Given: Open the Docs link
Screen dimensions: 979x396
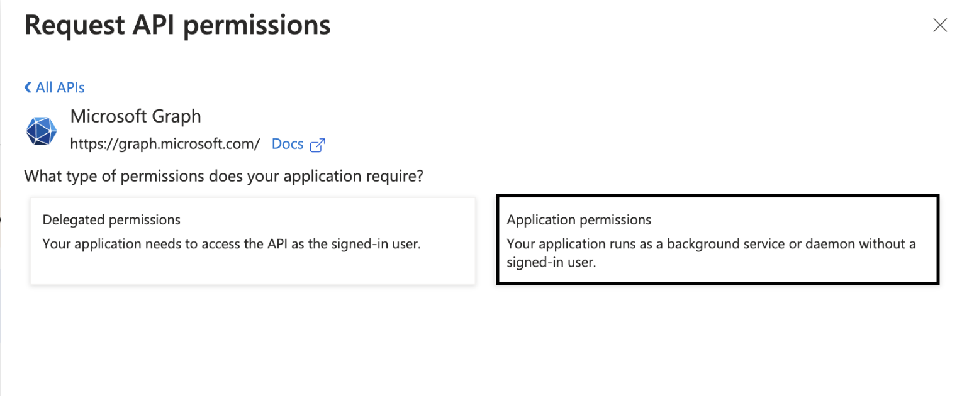Looking at the screenshot, I should click(288, 144).
